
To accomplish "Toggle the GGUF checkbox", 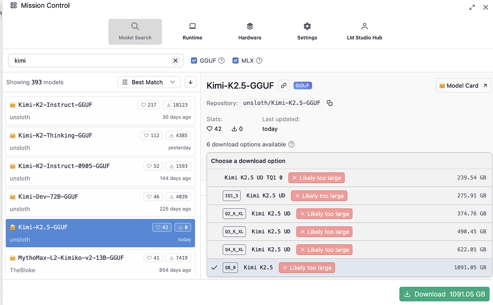I will pos(194,61).
